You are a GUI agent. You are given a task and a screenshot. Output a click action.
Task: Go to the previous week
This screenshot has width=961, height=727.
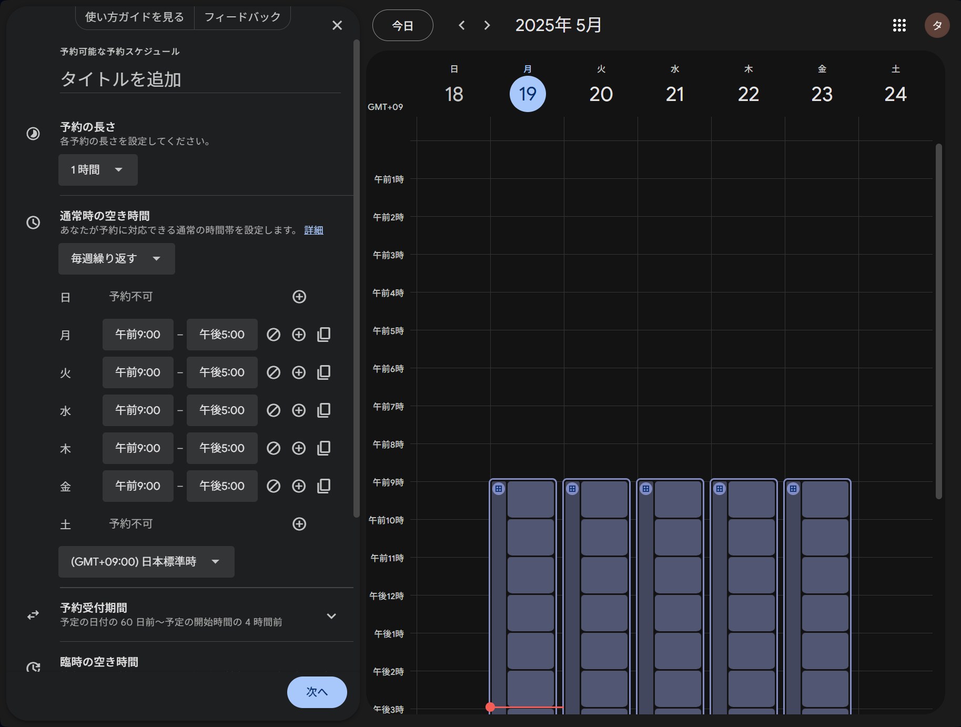(462, 25)
